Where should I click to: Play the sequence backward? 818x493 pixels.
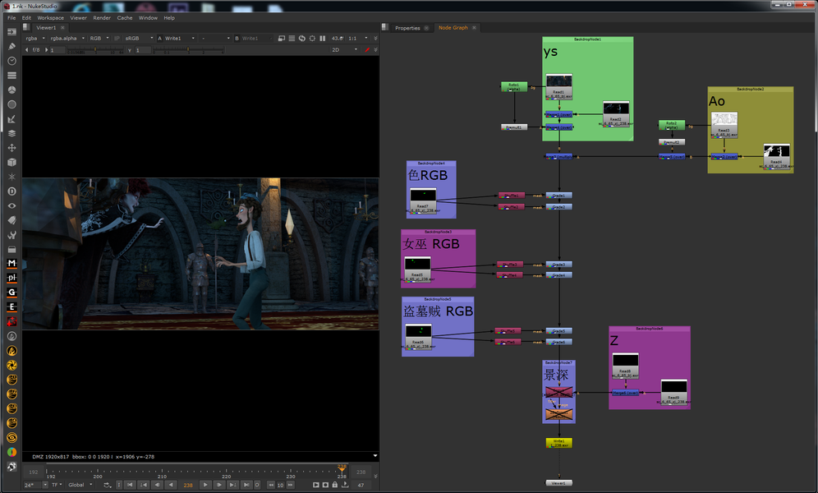pyautogui.click(x=171, y=485)
